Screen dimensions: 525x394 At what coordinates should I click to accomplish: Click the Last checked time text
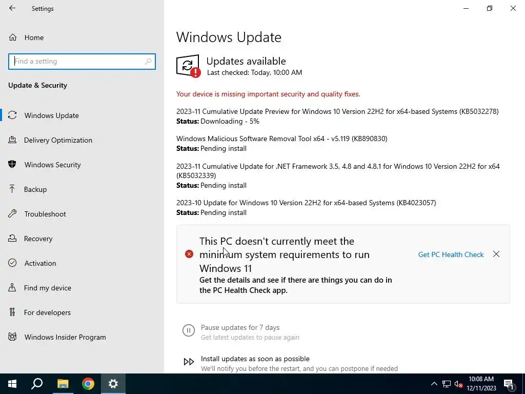[254, 72]
